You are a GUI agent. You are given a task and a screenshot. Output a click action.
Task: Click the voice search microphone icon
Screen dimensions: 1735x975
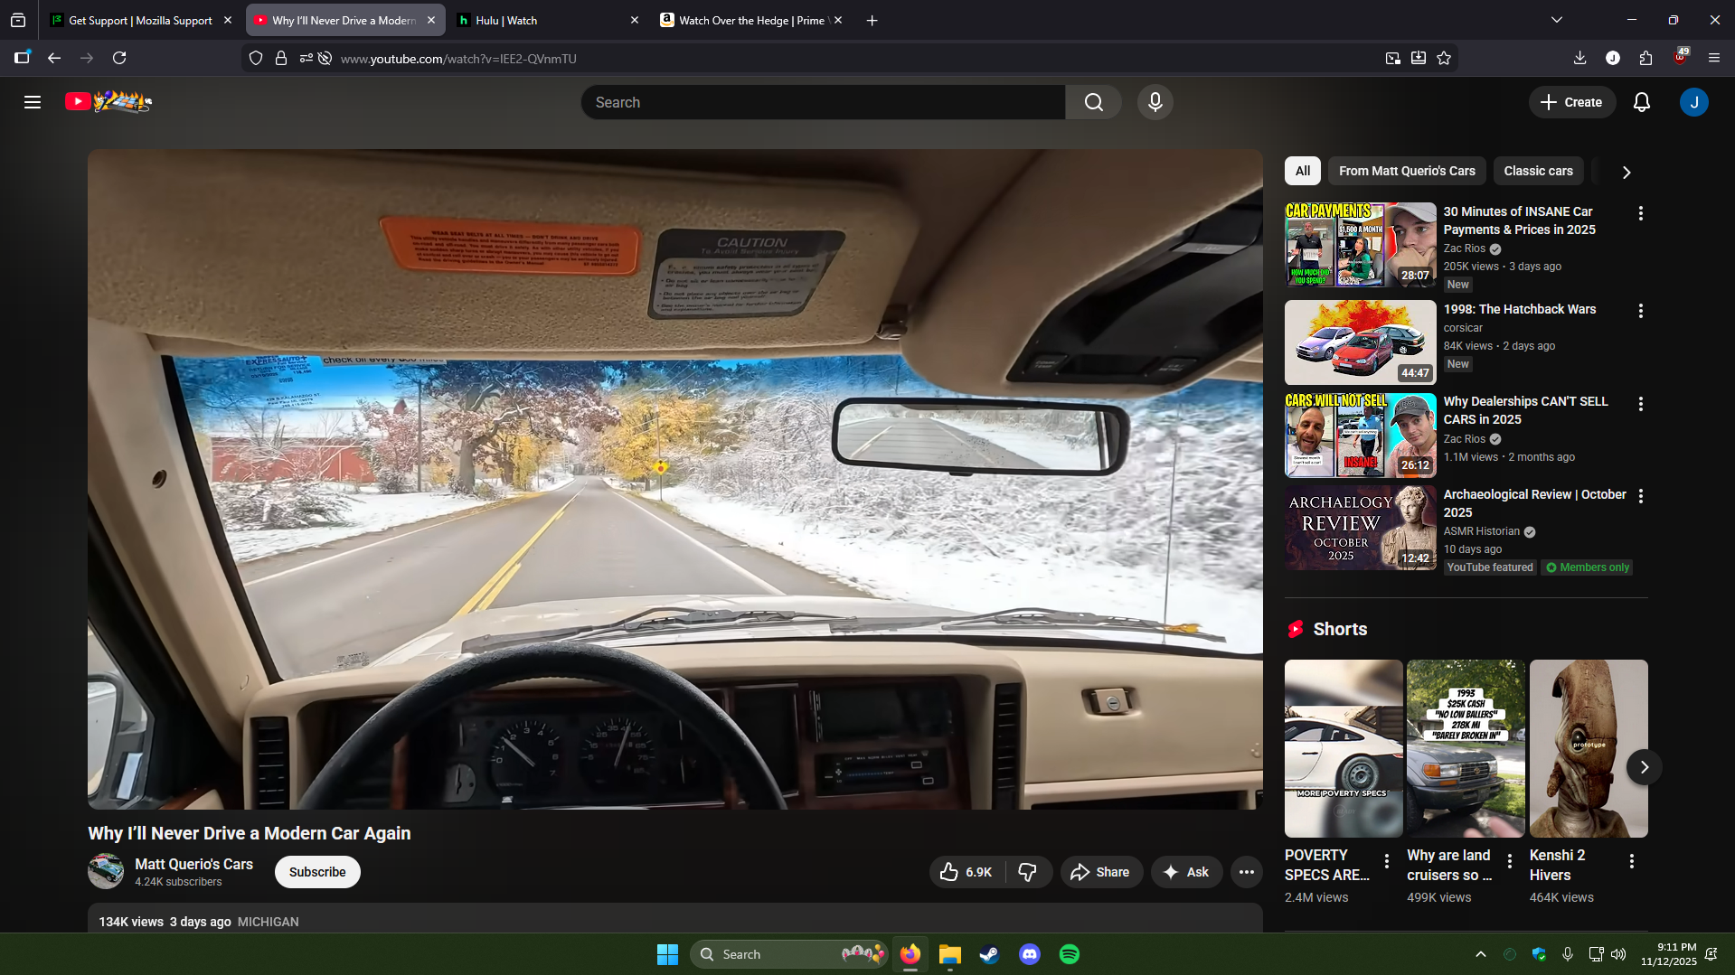coord(1155,102)
